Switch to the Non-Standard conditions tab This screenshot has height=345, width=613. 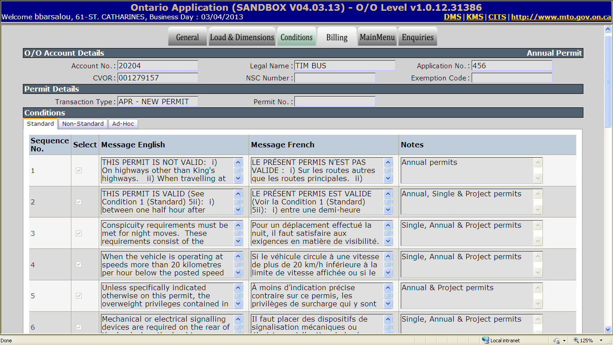(x=83, y=124)
